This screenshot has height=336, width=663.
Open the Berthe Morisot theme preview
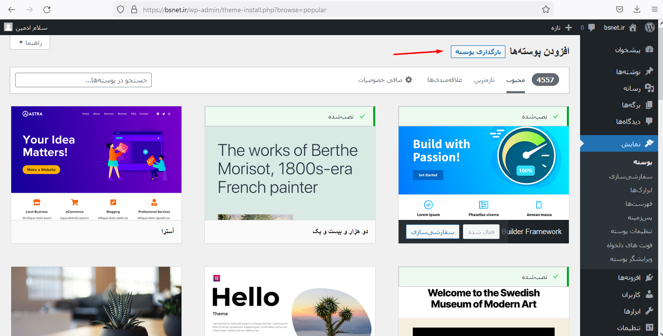point(290,173)
